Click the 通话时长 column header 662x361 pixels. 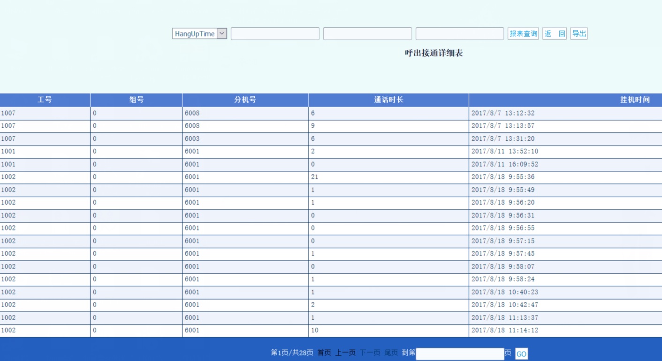[388, 100]
